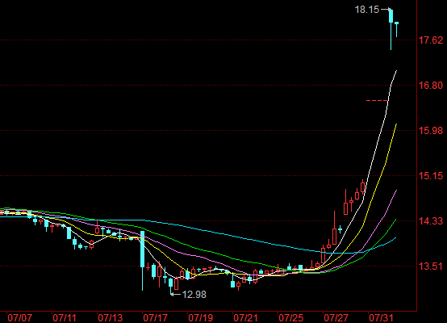Image resolution: width=447 pixels, height=323 pixels.
Task: Click the 07/13 date label
Action: point(110,318)
